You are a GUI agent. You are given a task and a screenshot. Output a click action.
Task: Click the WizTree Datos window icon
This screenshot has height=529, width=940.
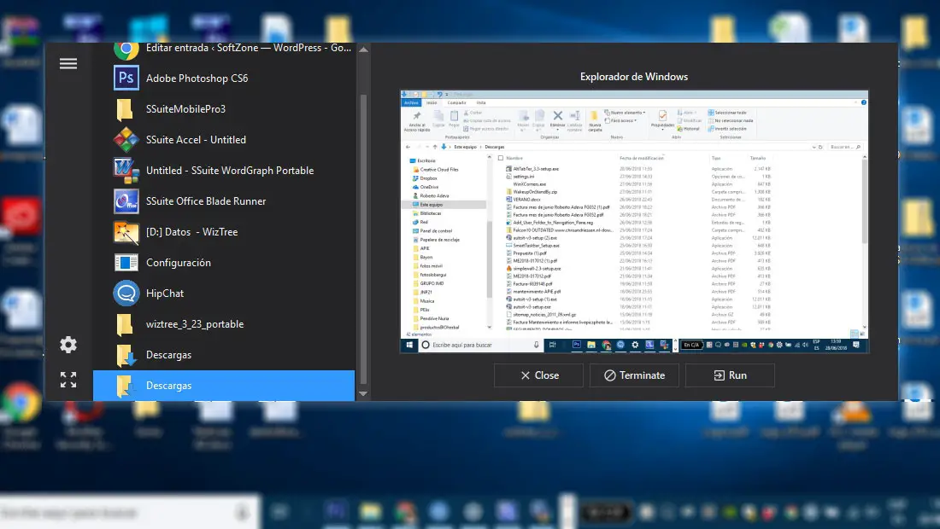[x=126, y=232]
